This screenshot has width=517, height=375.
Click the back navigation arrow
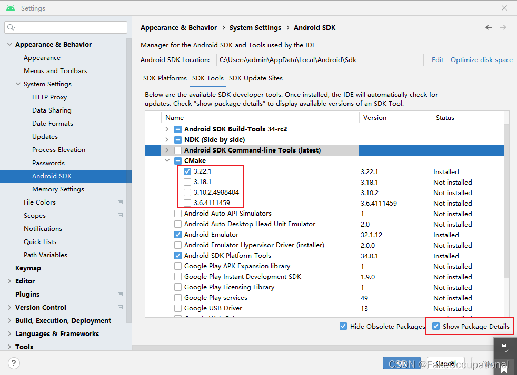click(489, 27)
